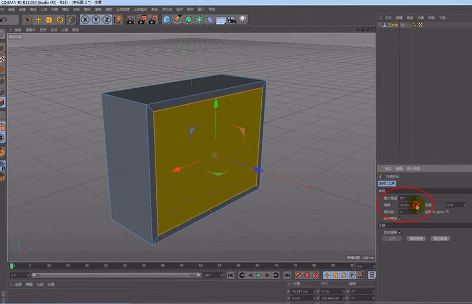Click the Scale tool icon
The height and width of the screenshot is (304, 472).
49,20
